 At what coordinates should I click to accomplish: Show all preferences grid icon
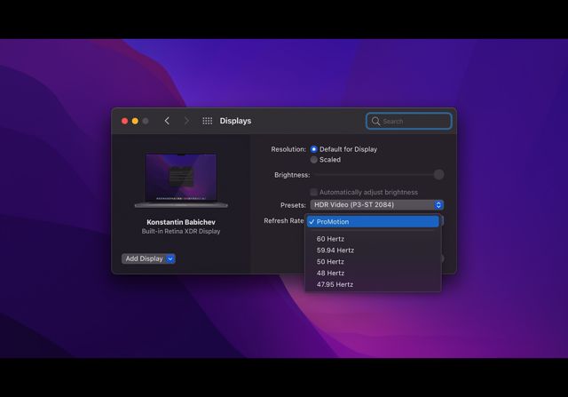point(207,121)
